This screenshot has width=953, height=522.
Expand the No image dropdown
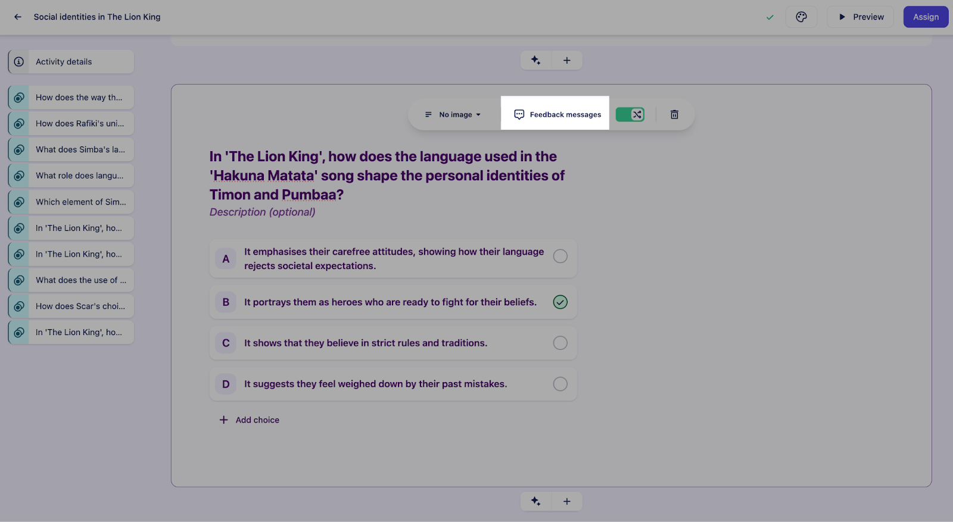[453, 114]
